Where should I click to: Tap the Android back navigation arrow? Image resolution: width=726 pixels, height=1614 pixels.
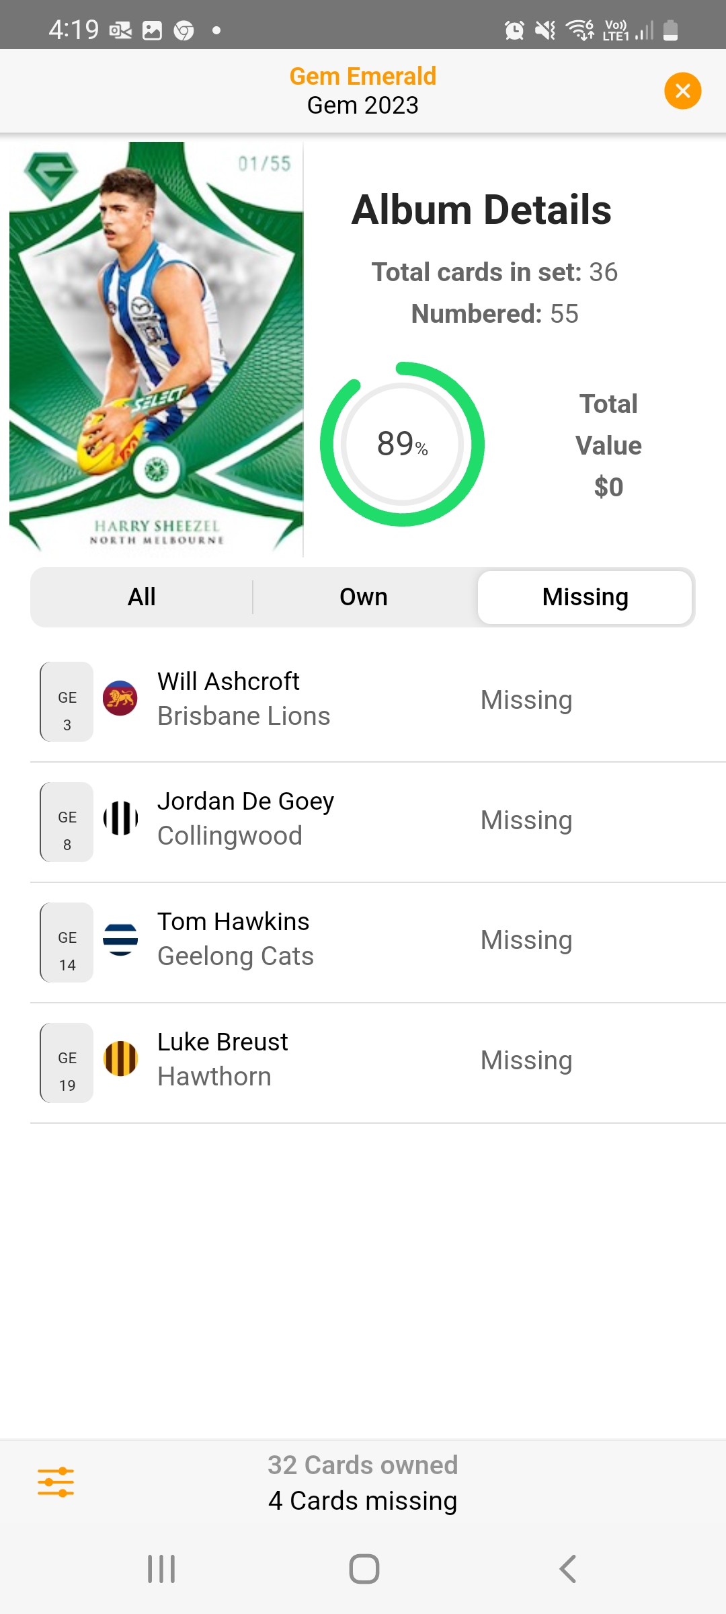pyautogui.click(x=567, y=1569)
